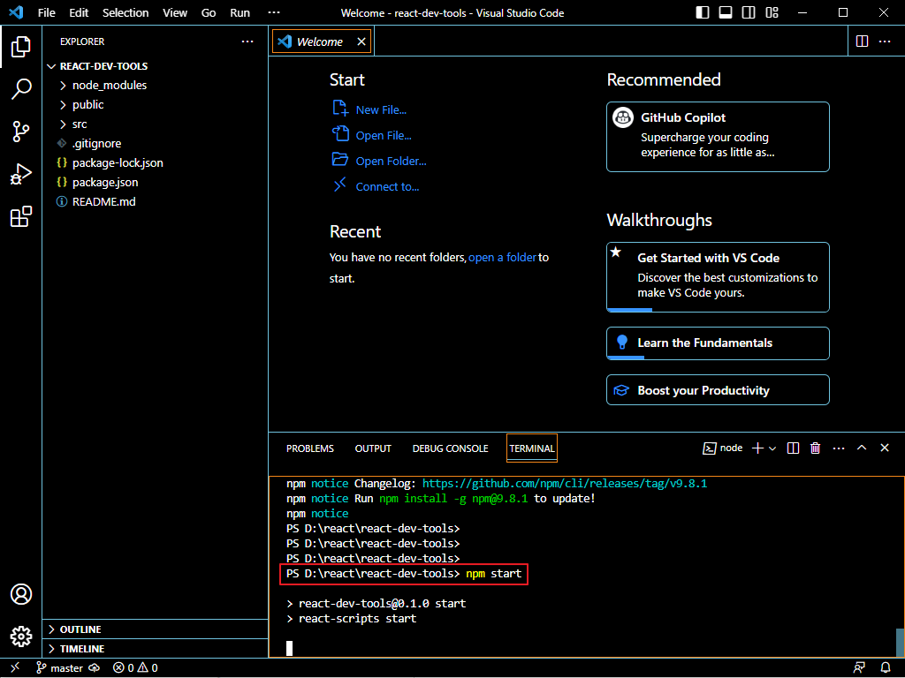905x678 pixels.
Task: Click the master branch in status bar
Action: click(59, 668)
